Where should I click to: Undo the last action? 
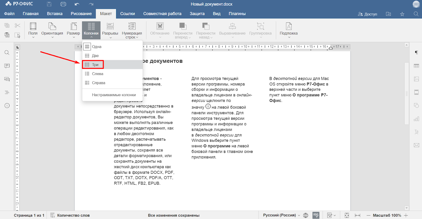point(77,4)
